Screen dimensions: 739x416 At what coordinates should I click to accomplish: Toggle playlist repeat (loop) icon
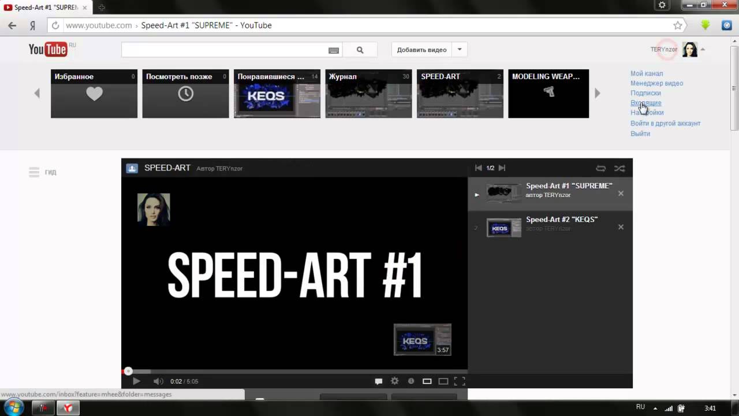click(601, 168)
